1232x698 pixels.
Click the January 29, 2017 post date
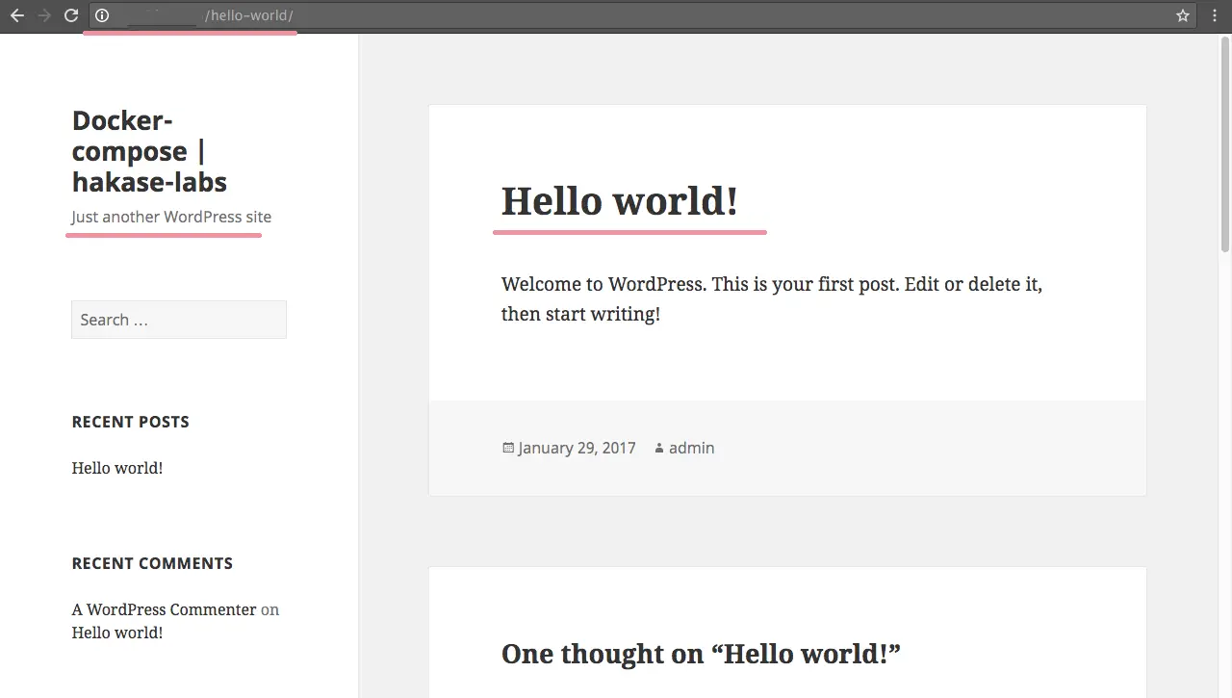click(577, 448)
